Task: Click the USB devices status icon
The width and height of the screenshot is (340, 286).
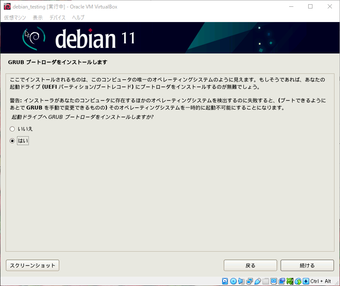Action: click(x=258, y=281)
